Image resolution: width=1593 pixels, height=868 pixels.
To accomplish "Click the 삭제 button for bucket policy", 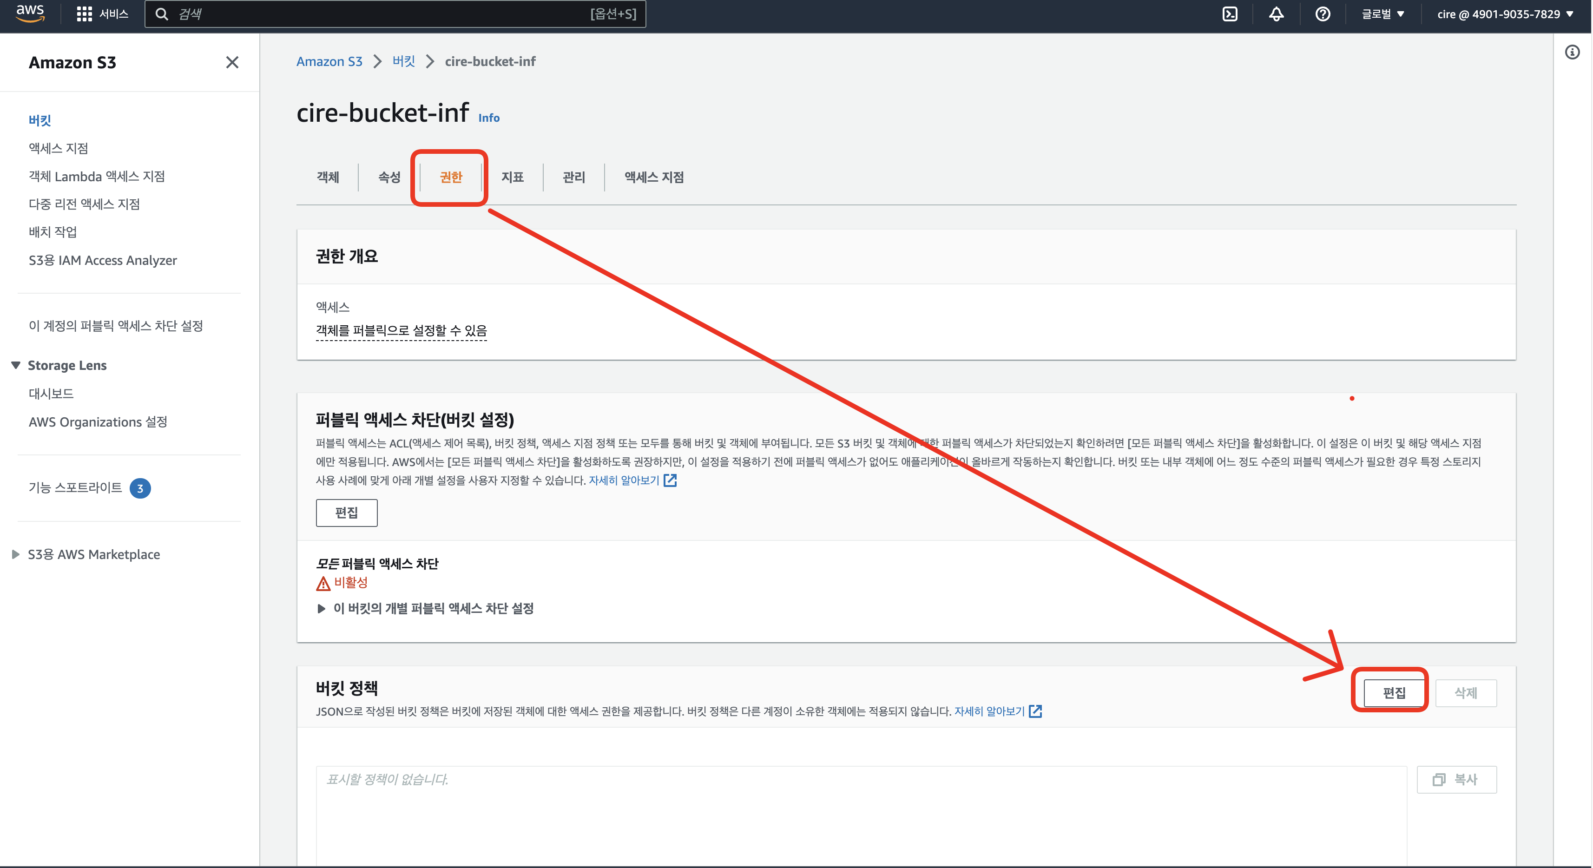I will coord(1466,693).
